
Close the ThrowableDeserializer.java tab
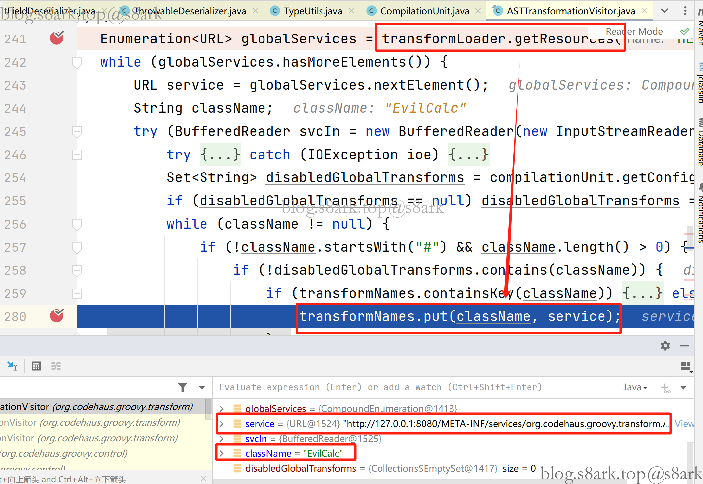click(x=255, y=11)
